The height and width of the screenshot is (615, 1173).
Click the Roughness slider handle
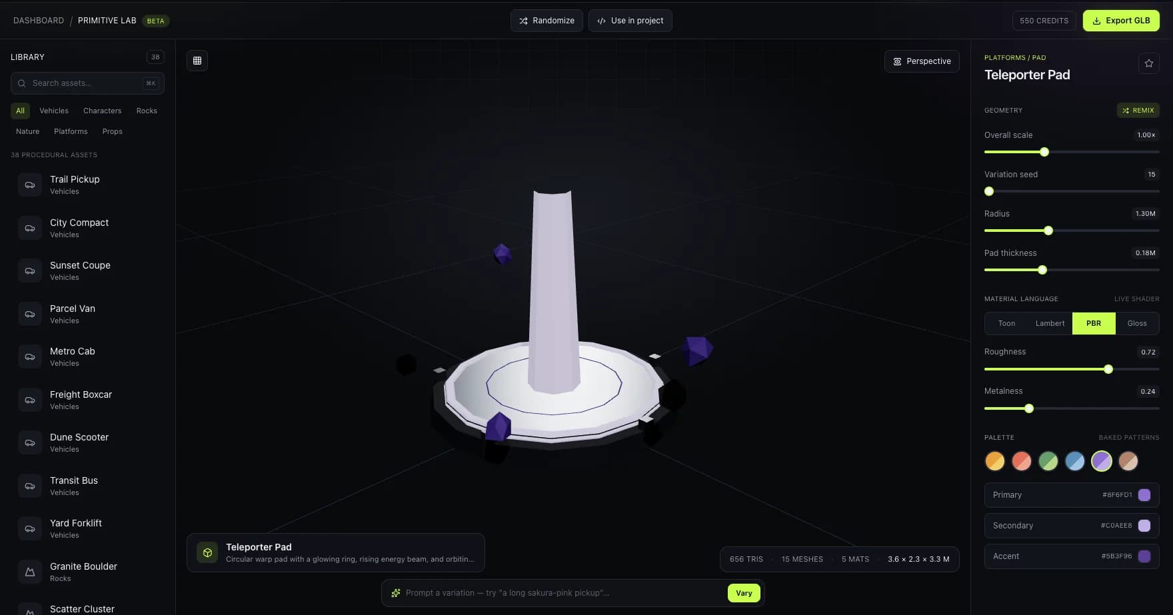click(x=1108, y=369)
